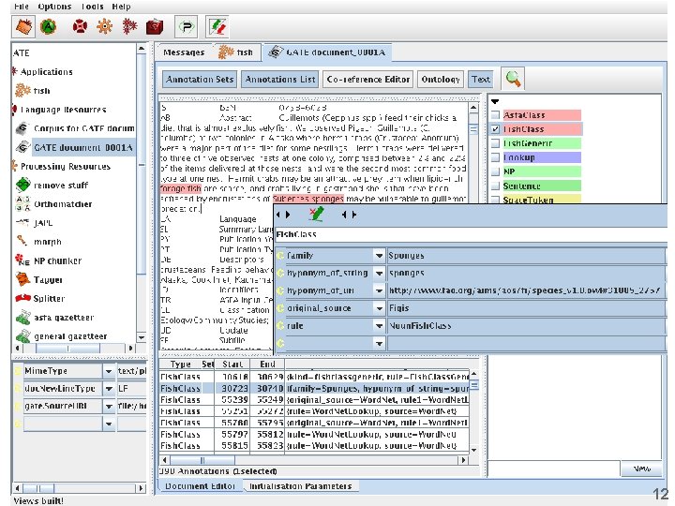Click the Annotation Sets button
This screenshot has height=506, width=675.
coord(200,80)
